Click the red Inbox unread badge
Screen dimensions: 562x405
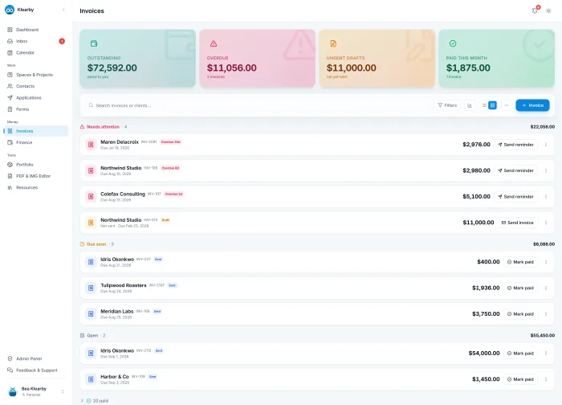tap(62, 41)
